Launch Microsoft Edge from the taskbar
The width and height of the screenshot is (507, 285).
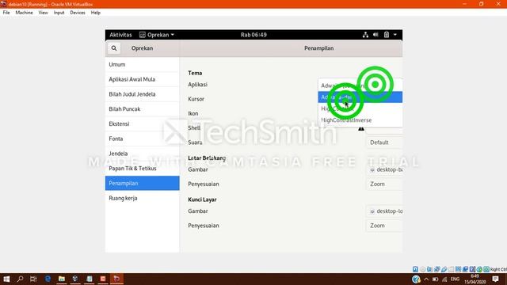[x=48, y=279]
